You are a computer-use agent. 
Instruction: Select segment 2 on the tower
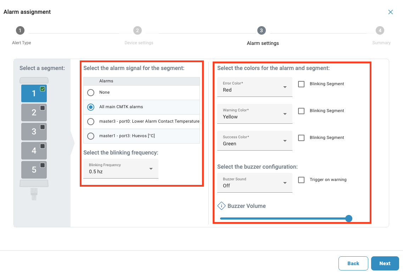tap(34, 112)
